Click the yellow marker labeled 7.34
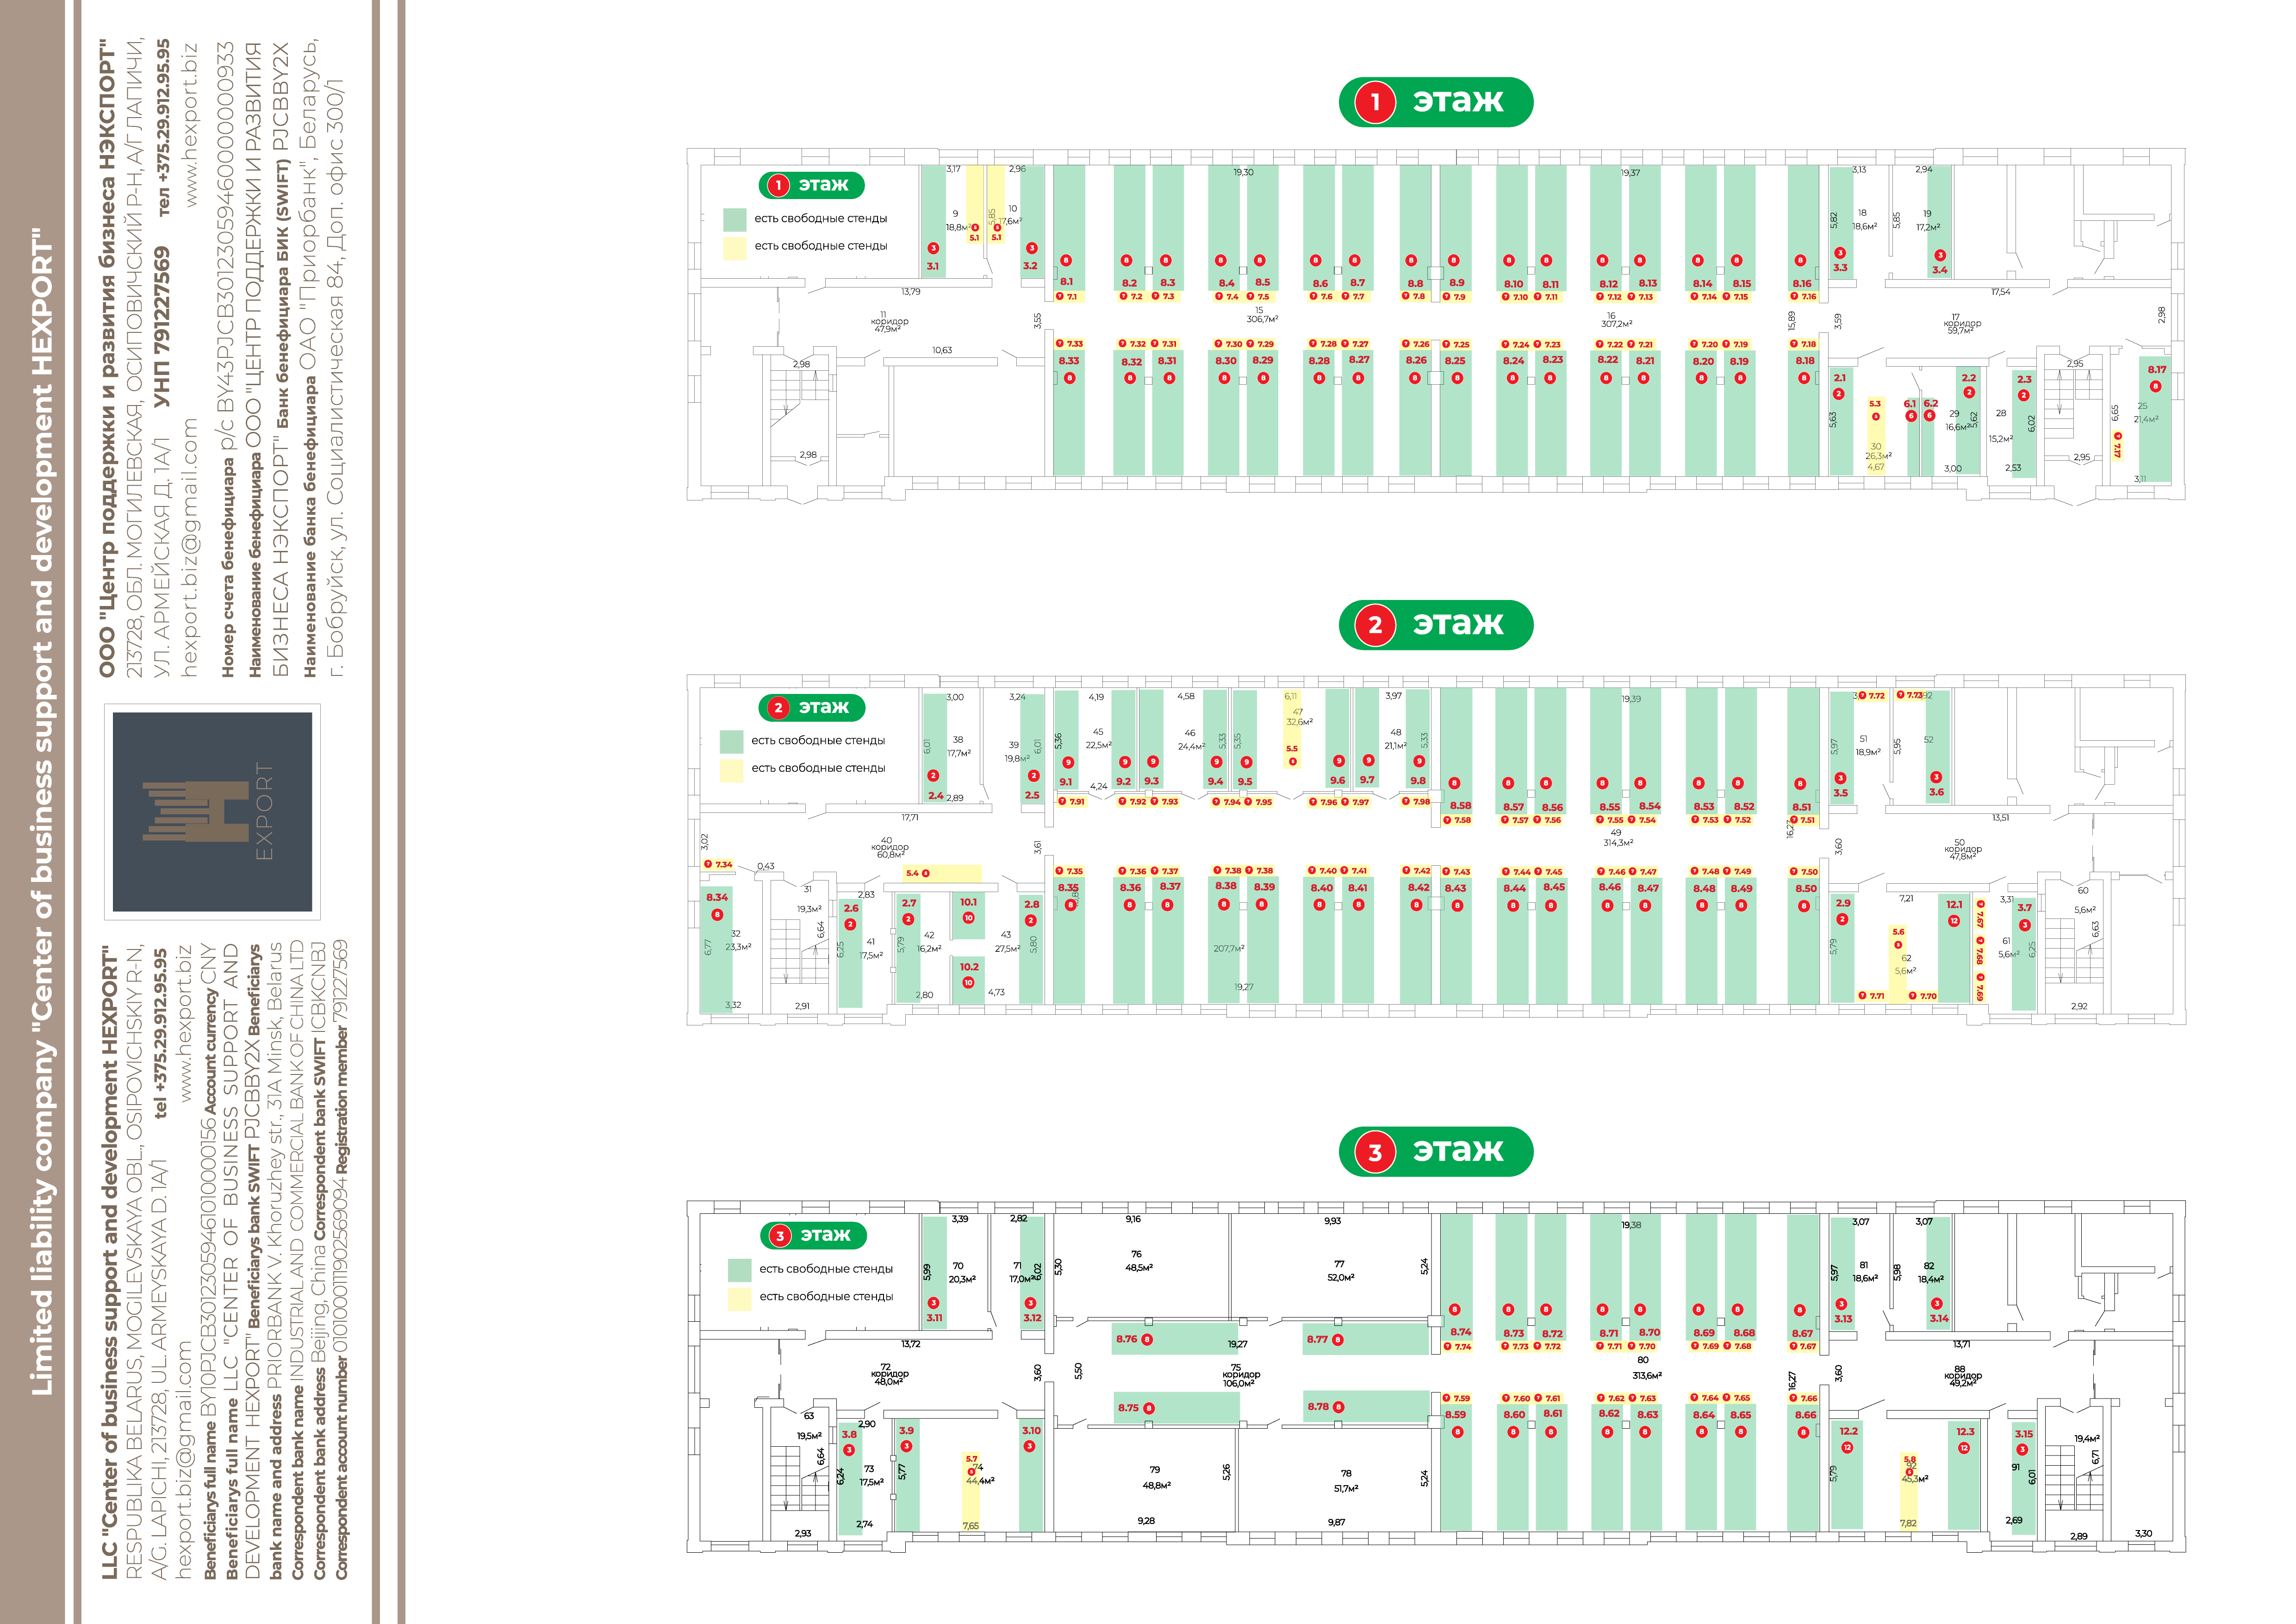The width and height of the screenshot is (2296, 1624). click(718, 864)
